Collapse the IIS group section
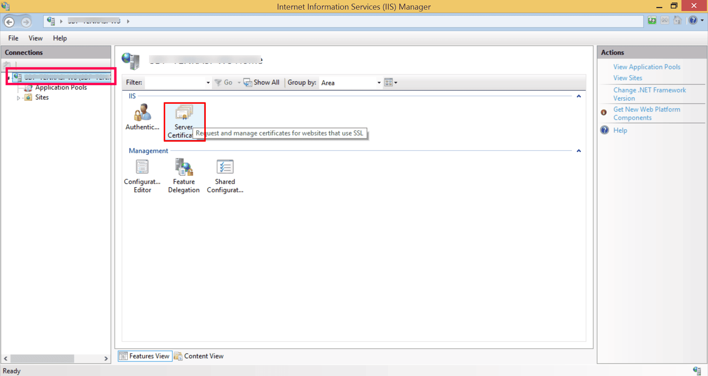This screenshot has width=708, height=376. (579, 96)
